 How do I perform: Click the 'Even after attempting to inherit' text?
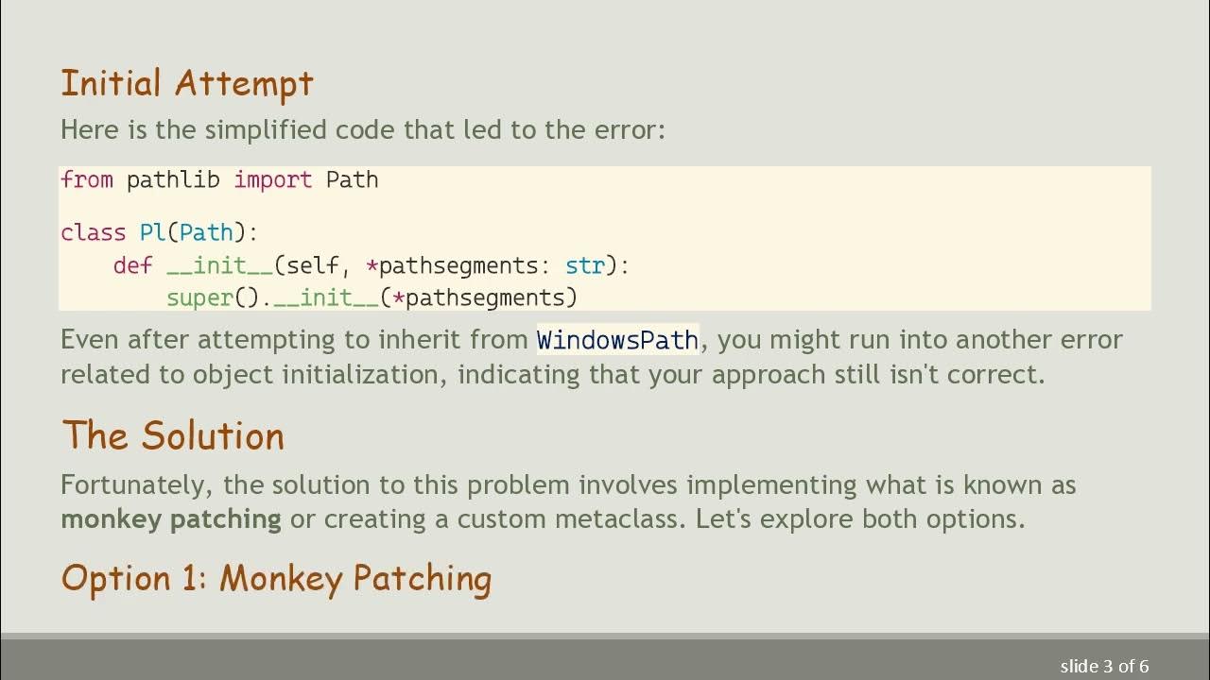(295, 339)
